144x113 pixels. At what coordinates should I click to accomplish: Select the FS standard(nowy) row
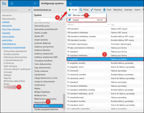click(x=105, y=97)
